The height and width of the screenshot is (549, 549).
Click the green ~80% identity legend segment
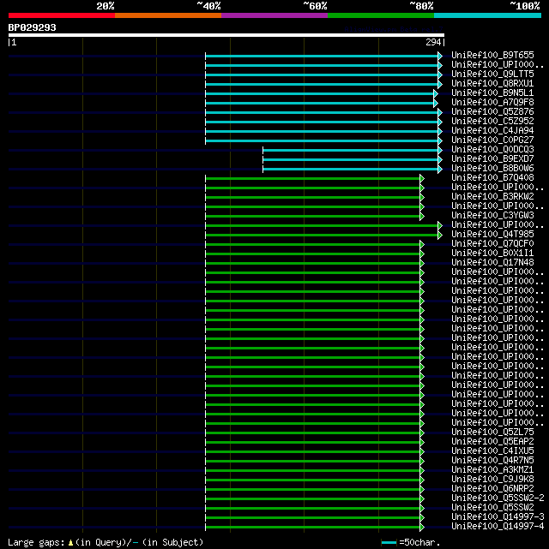click(x=381, y=15)
